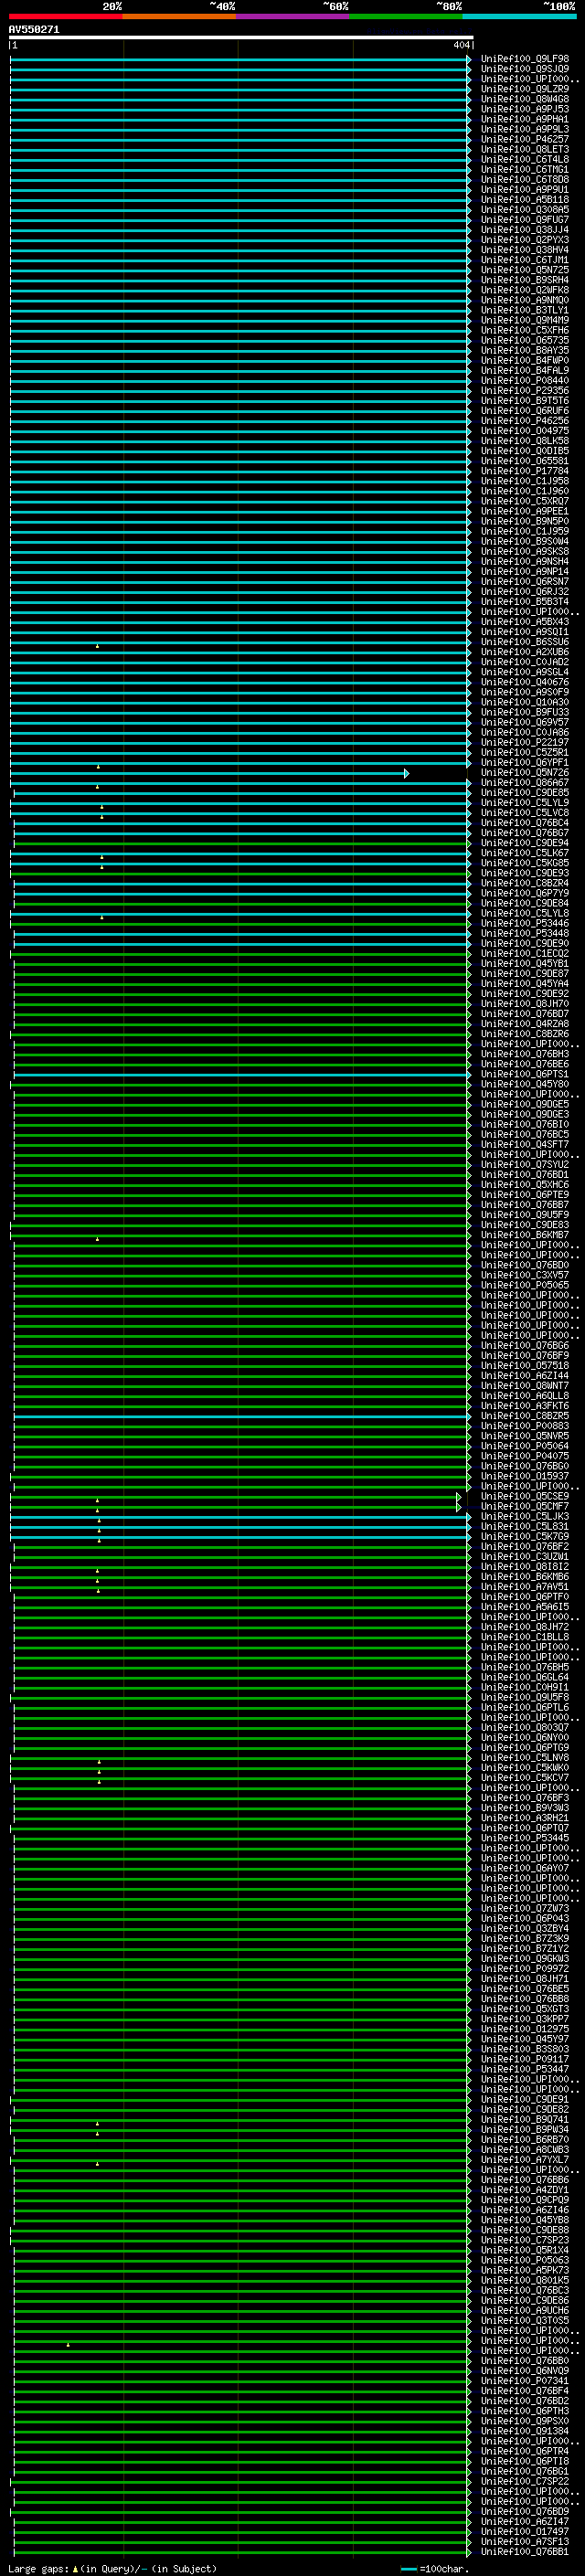Select the UniRef100_Q91384 label
This screenshot has height=2576, width=585.
525,2431
